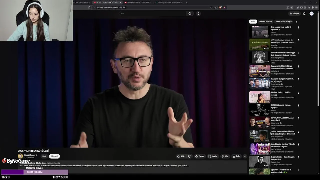Image resolution: width=320 pixels, height=180 pixels.
Task: Share the video via Paylaş
Action: coord(200,156)
